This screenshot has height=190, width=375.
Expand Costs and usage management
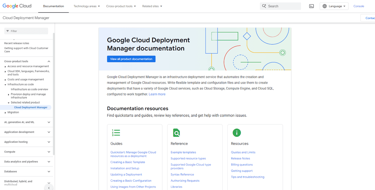[5, 80]
